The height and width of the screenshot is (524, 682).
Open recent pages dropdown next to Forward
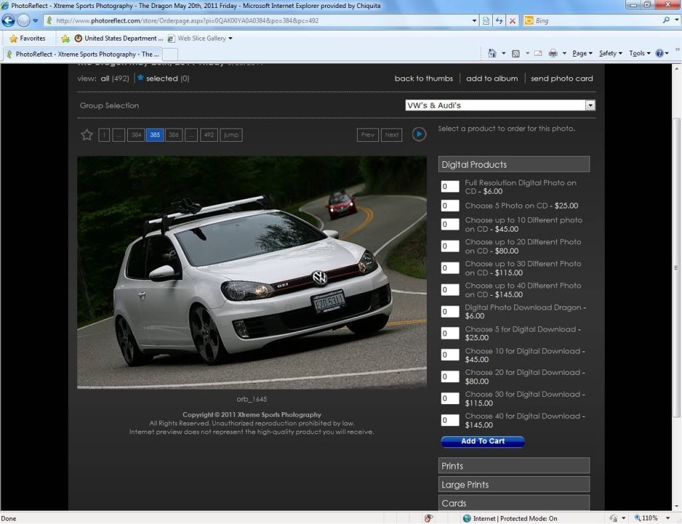point(35,21)
